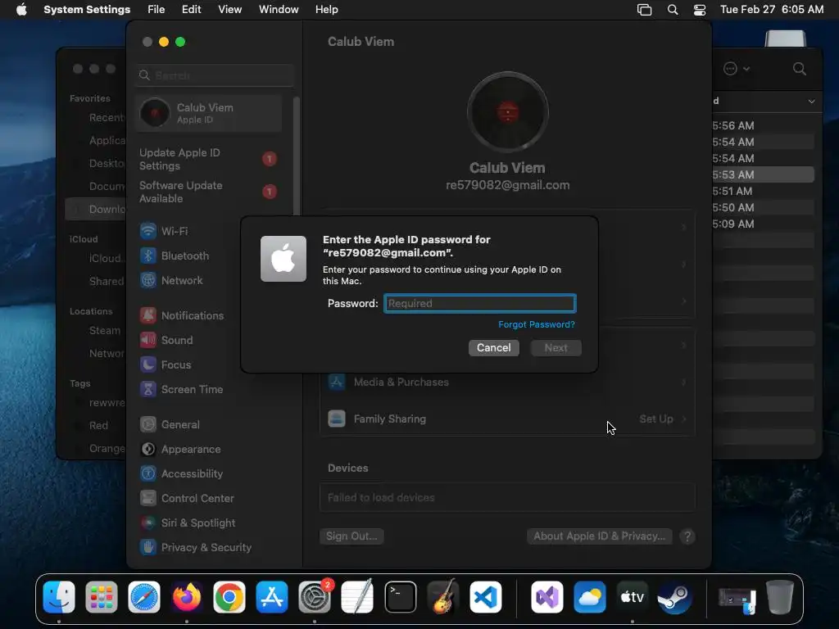Viewport: 839px width, 629px height.
Task: Click the Next button in dialog
Action: pyautogui.click(x=556, y=347)
